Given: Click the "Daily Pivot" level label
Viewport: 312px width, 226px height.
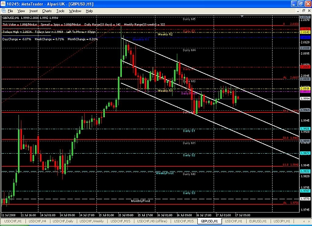Looking at the screenshot, I should [189, 93].
